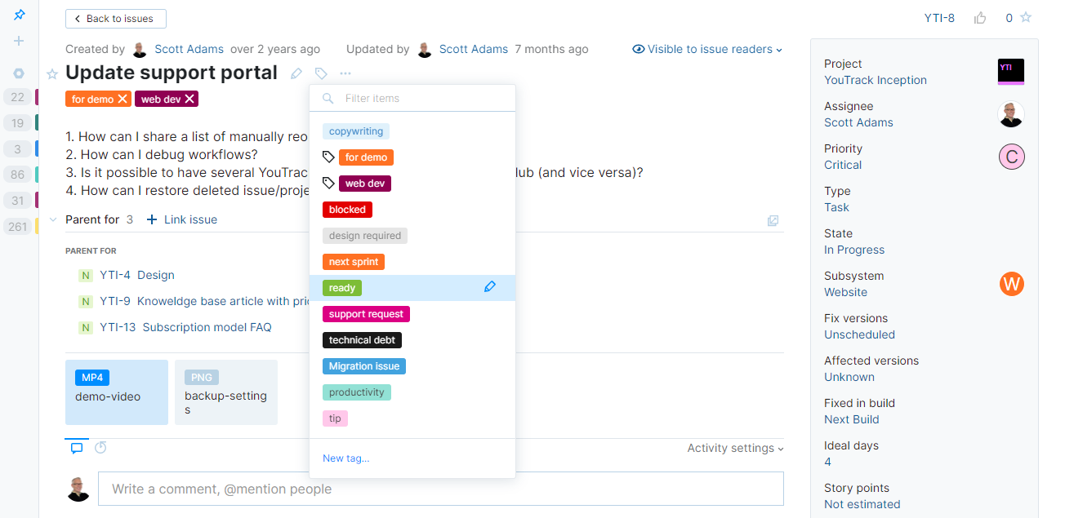Select the 'blocked' tag in the list
The height and width of the screenshot is (518, 1065).
pyautogui.click(x=347, y=209)
